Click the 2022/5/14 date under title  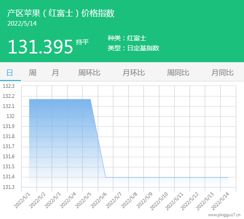(x=22, y=23)
